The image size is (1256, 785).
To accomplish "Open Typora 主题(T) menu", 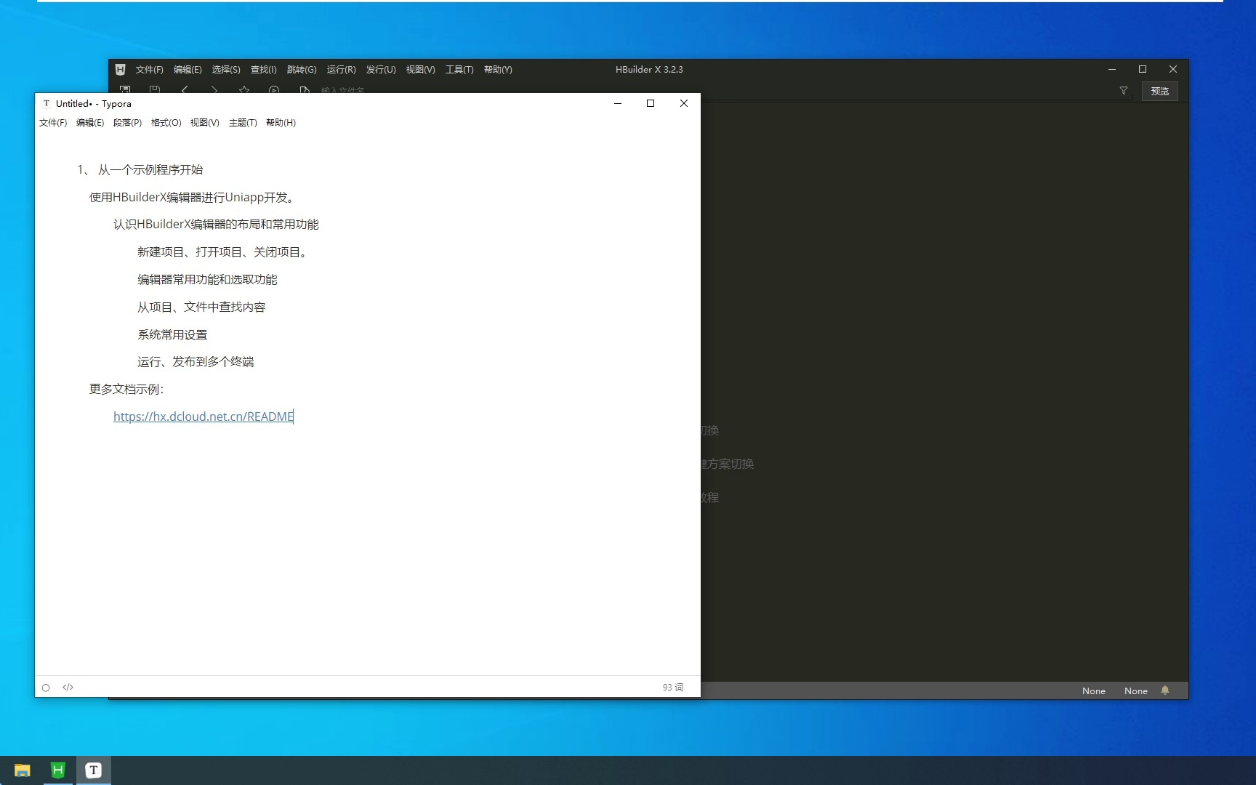I will [243, 123].
